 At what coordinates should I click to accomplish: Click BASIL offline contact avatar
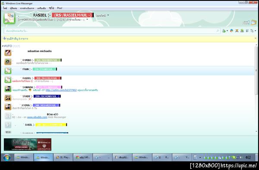coord(8,125)
